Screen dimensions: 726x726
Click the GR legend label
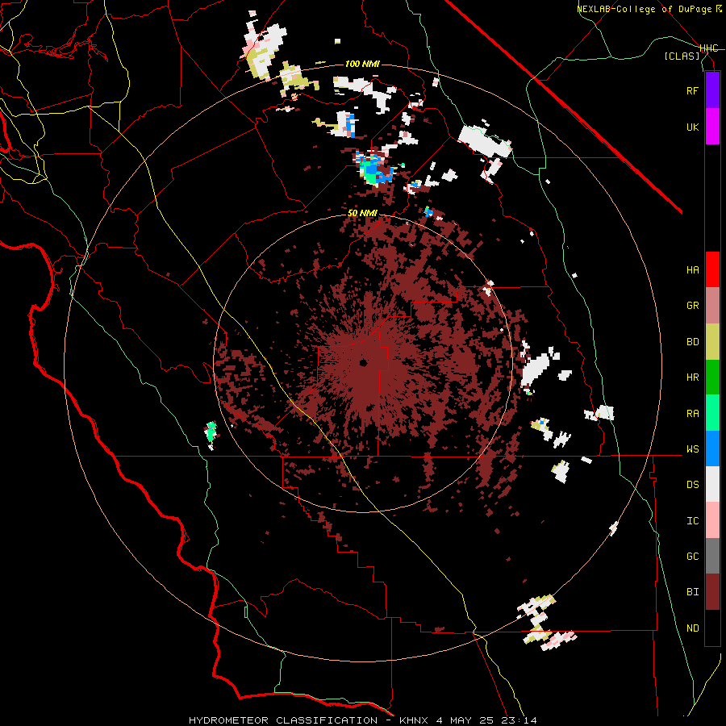point(692,306)
